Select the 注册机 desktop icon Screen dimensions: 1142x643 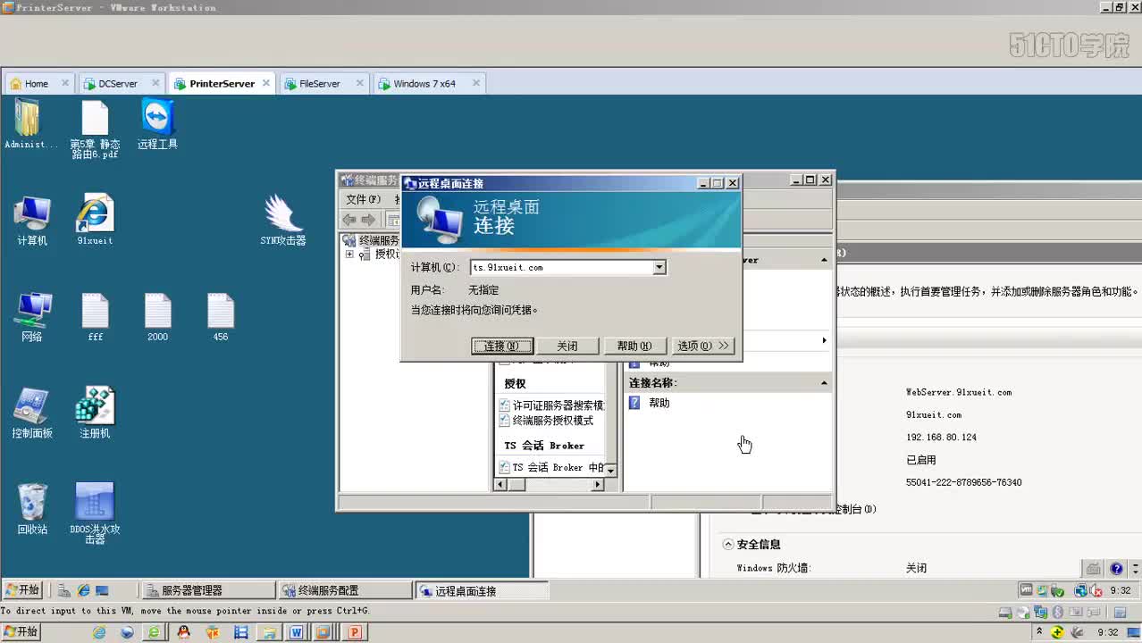95,413
